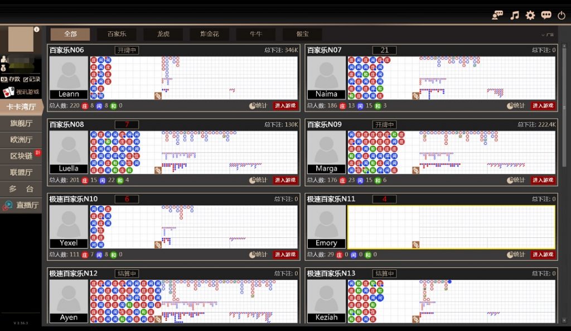The width and height of the screenshot is (571, 331).
Task: Open the customer service chat icon
Action: pos(496,15)
